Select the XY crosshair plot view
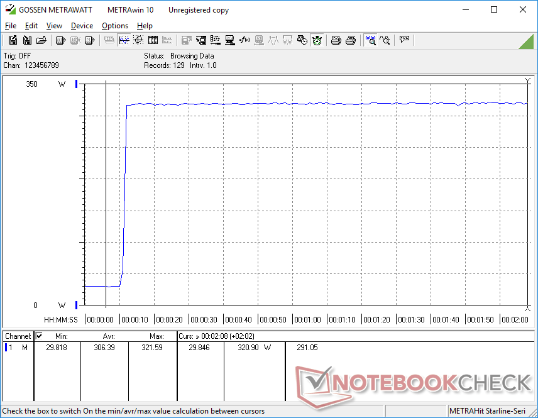 pos(138,40)
